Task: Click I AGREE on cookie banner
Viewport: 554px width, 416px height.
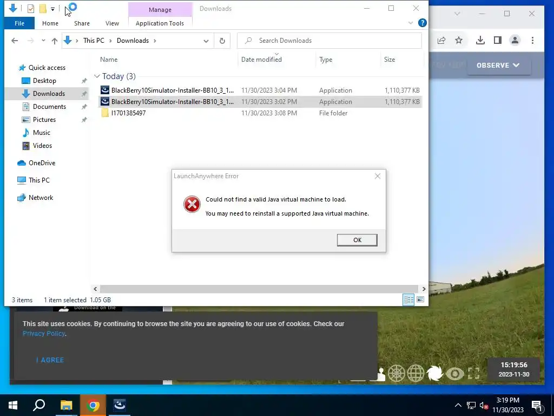Action: click(x=50, y=360)
